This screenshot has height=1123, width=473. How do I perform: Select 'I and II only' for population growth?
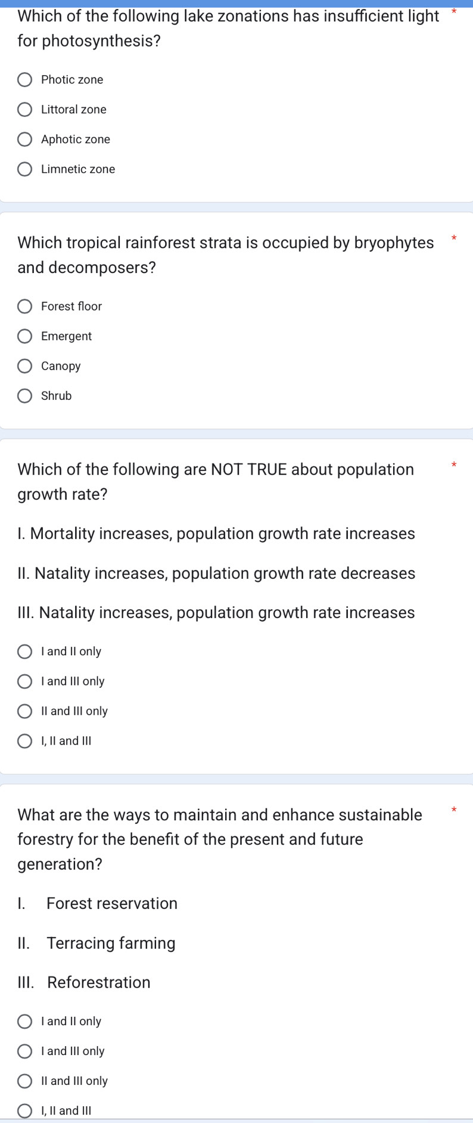(24, 651)
